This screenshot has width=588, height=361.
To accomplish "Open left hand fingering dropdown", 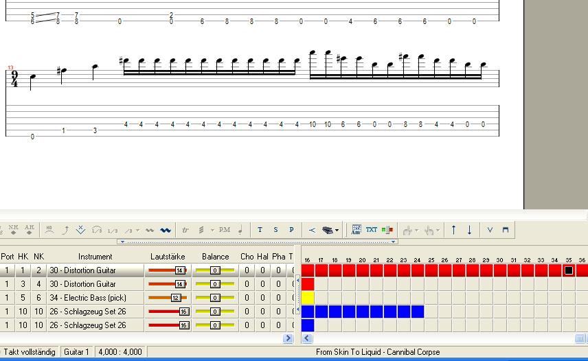I will [x=416, y=230].
